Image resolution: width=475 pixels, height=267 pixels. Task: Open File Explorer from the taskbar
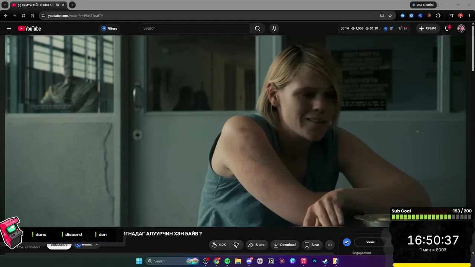pyautogui.click(x=238, y=261)
